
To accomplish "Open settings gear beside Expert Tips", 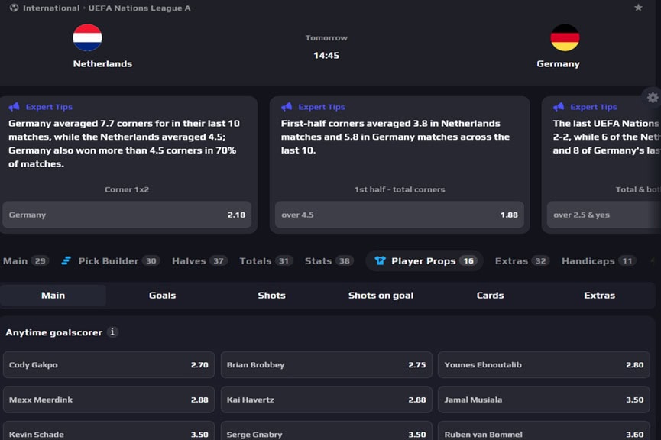I will [x=653, y=97].
